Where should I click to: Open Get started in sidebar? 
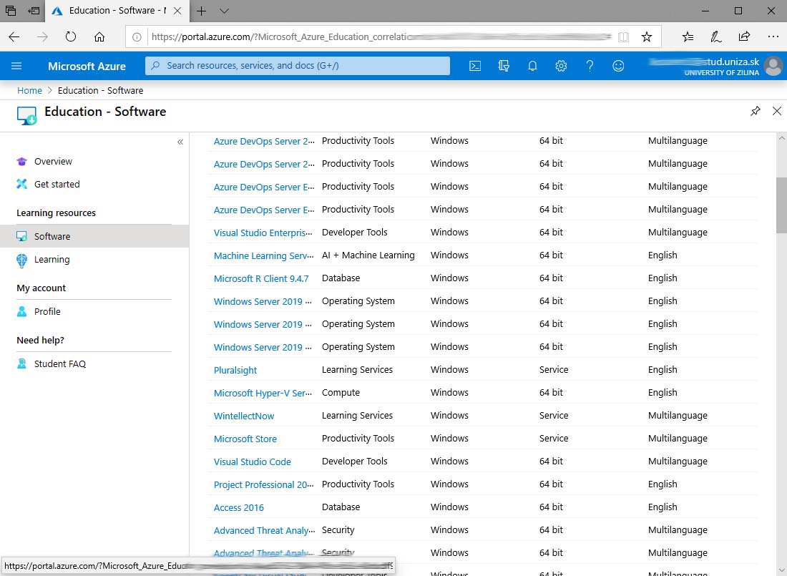[x=57, y=185]
